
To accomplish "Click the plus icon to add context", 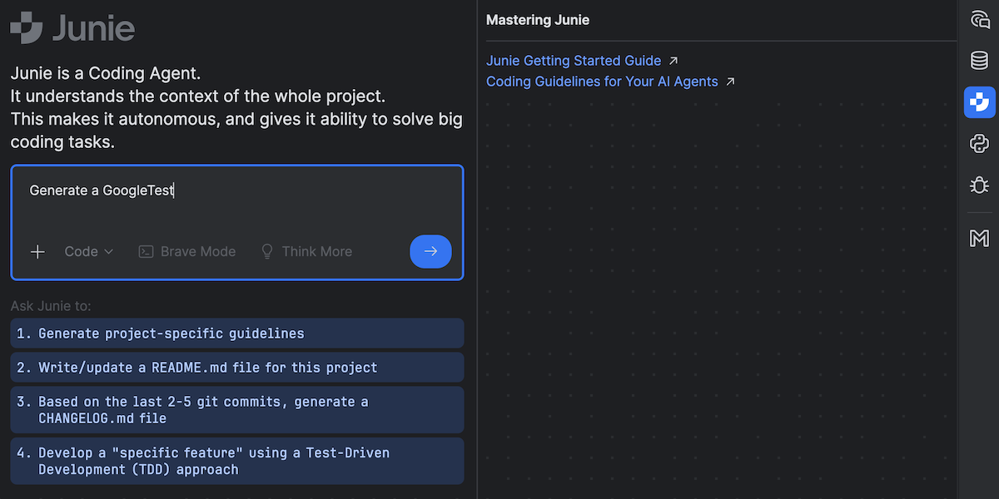I will point(37,252).
